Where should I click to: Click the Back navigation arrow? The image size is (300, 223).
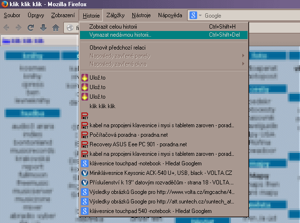(6, 28)
